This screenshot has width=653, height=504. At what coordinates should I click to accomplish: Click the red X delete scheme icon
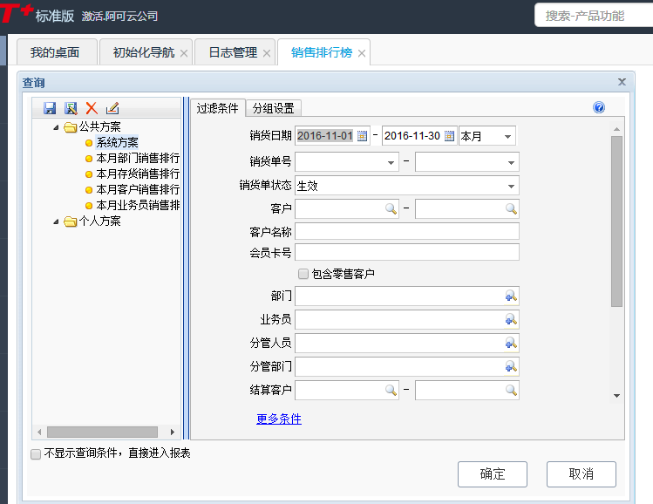92,108
